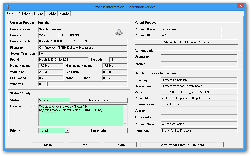Click the Delete button
This screenshot has width=251, height=156.
pos(120,145)
